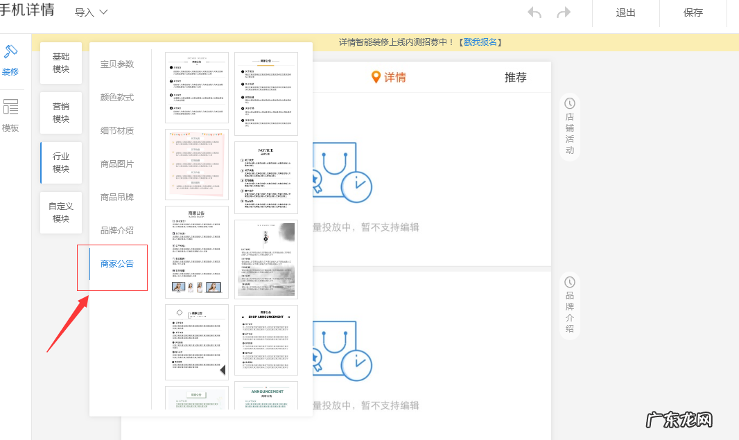Click the undo arrow icon

click(x=534, y=12)
